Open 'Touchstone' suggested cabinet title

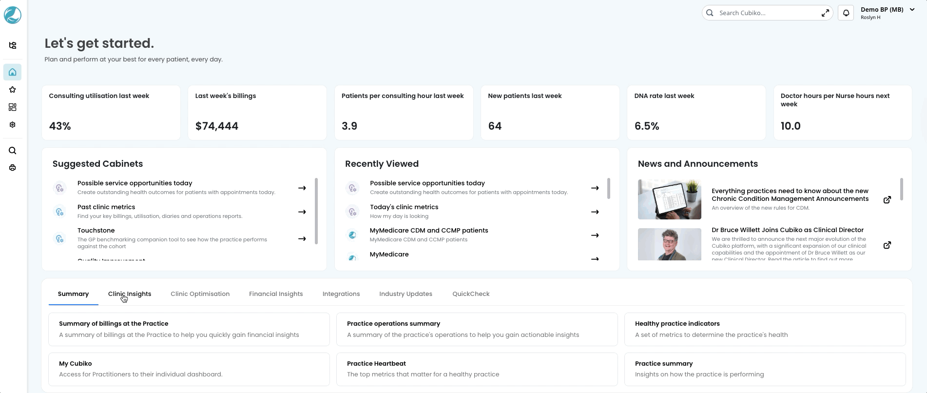[96, 231]
